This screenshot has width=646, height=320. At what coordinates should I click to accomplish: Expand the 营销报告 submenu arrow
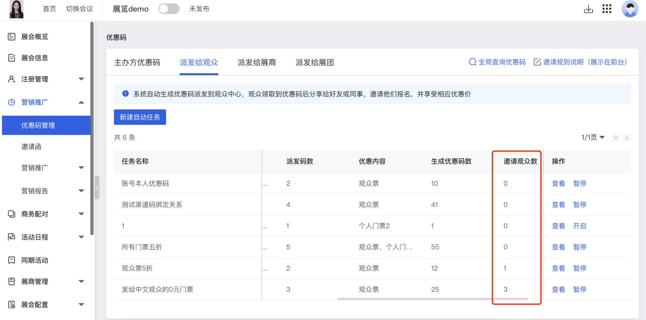click(x=81, y=191)
